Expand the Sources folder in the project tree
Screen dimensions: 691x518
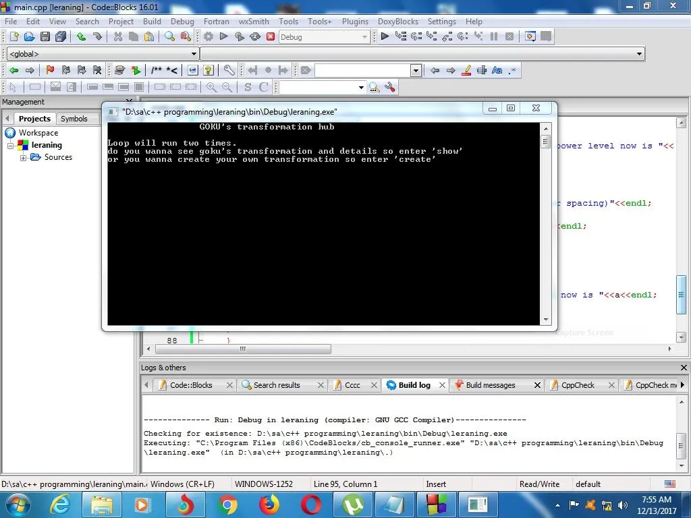click(24, 158)
